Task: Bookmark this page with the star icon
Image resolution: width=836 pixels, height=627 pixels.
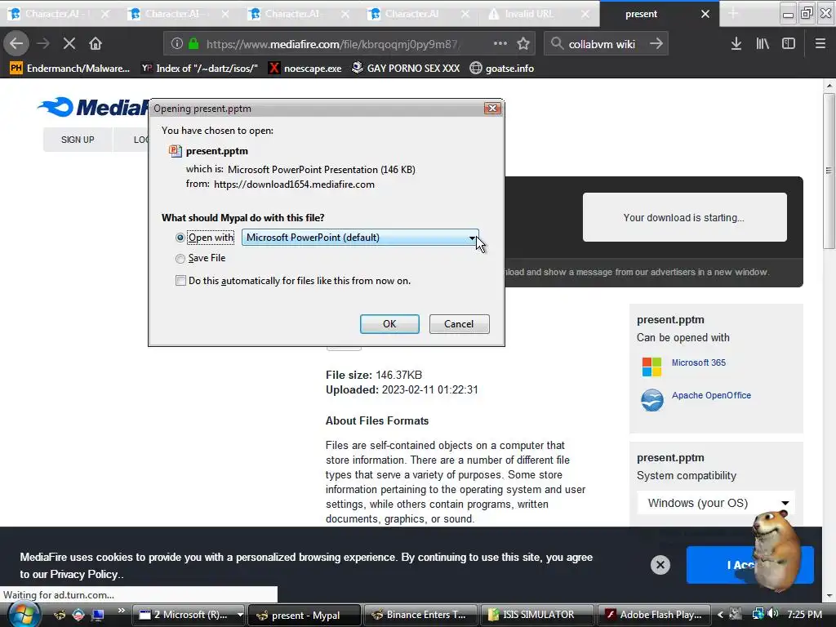Action: coord(523,44)
